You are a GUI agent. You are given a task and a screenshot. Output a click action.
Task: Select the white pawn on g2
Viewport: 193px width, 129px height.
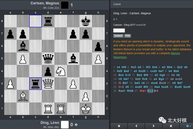click(x=86, y=96)
